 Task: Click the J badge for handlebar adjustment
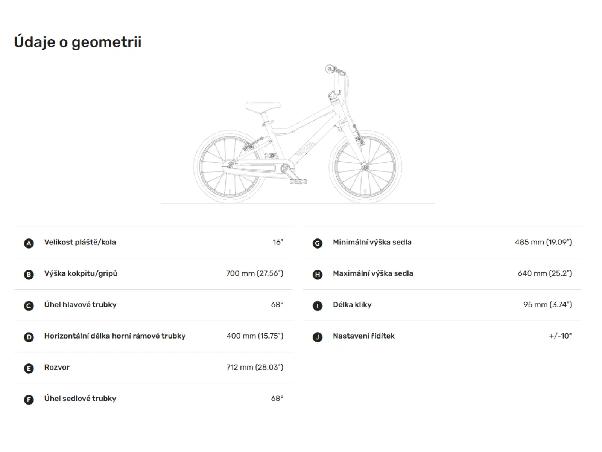click(318, 337)
